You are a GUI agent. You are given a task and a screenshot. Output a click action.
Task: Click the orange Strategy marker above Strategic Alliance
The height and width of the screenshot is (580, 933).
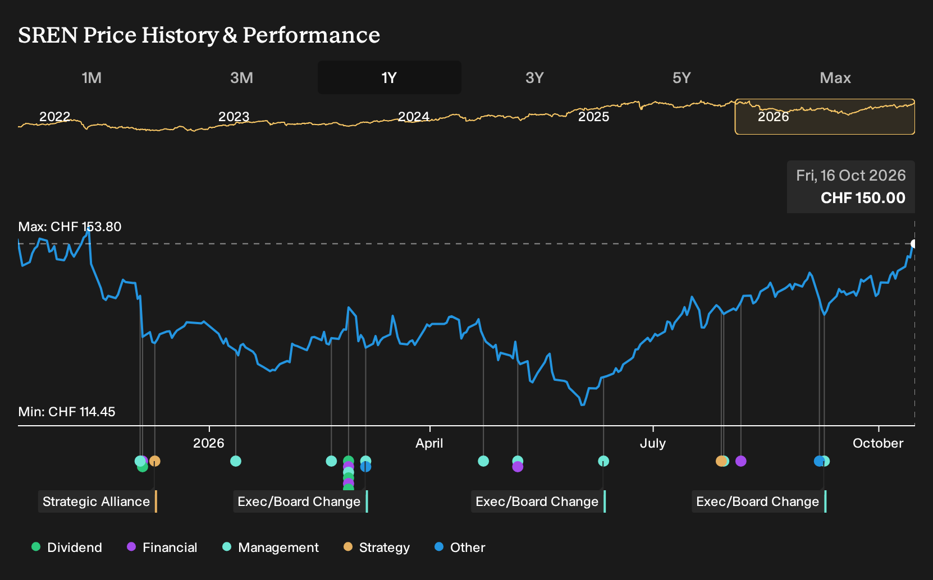point(155,461)
